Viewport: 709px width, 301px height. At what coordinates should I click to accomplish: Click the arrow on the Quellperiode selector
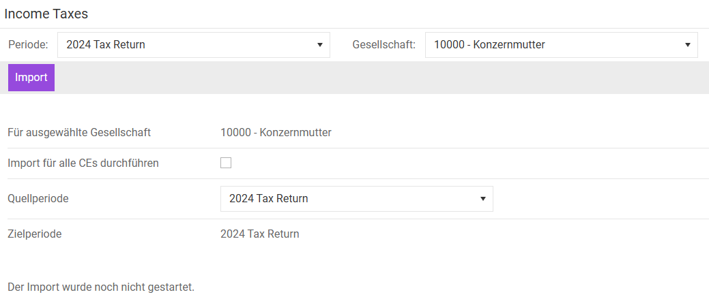(482, 199)
